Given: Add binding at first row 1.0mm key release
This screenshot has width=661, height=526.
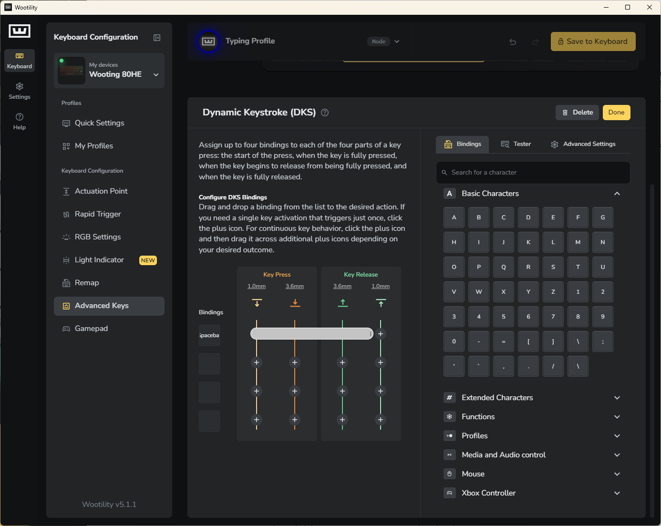Looking at the screenshot, I should [381, 334].
